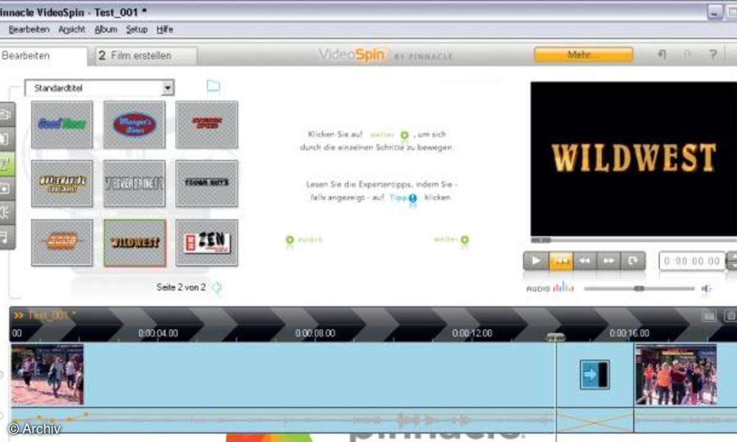This screenshot has height=442, width=737.
Task: Click the orange Mehr button
Action: pyautogui.click(x=583, y=55)
